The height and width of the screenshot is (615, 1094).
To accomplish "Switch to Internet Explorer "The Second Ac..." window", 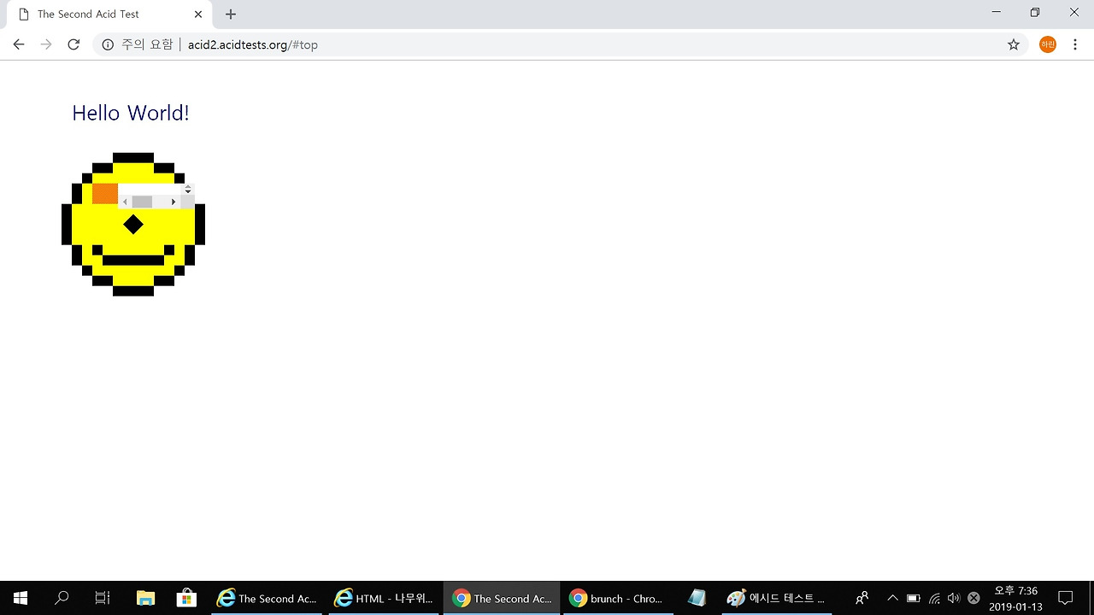I will tap(267, 598).
